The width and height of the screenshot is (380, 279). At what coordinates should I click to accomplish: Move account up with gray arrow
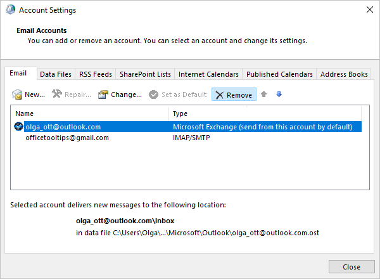[x=263, y=94]
